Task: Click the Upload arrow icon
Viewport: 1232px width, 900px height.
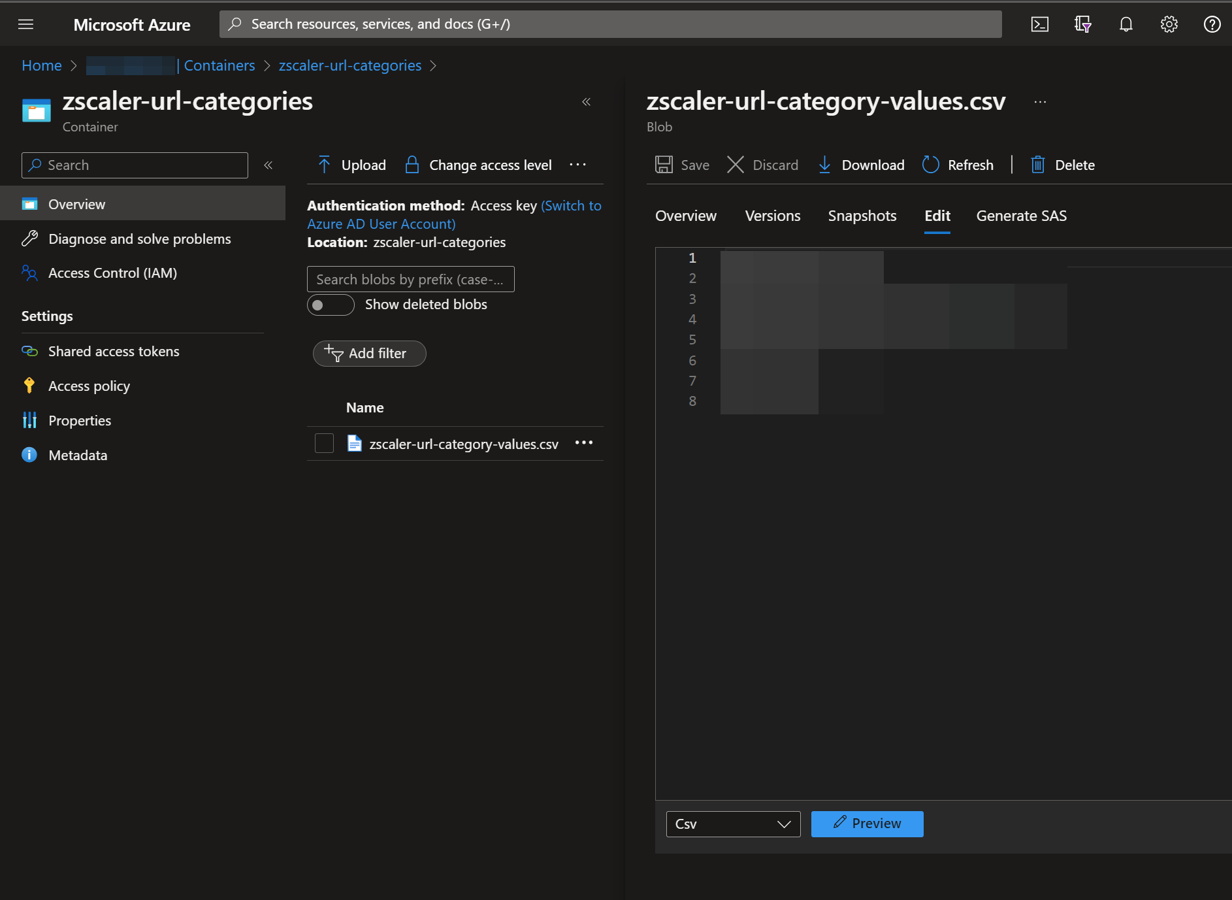Action: (324, 165)
